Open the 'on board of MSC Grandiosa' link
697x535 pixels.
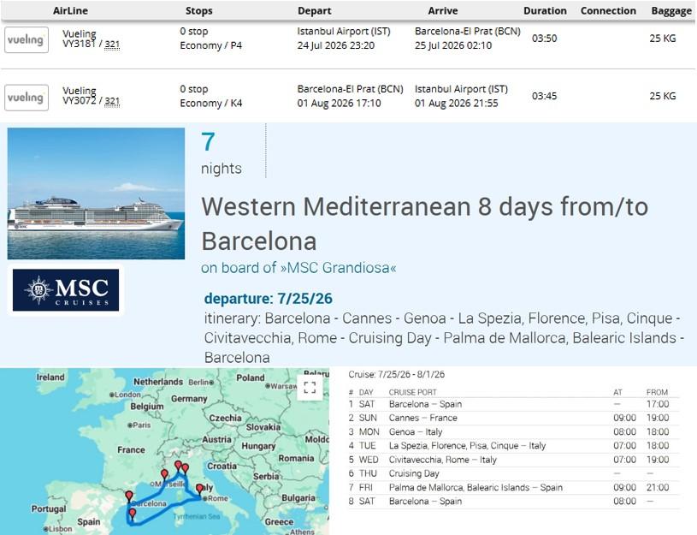tap(298, 267)
